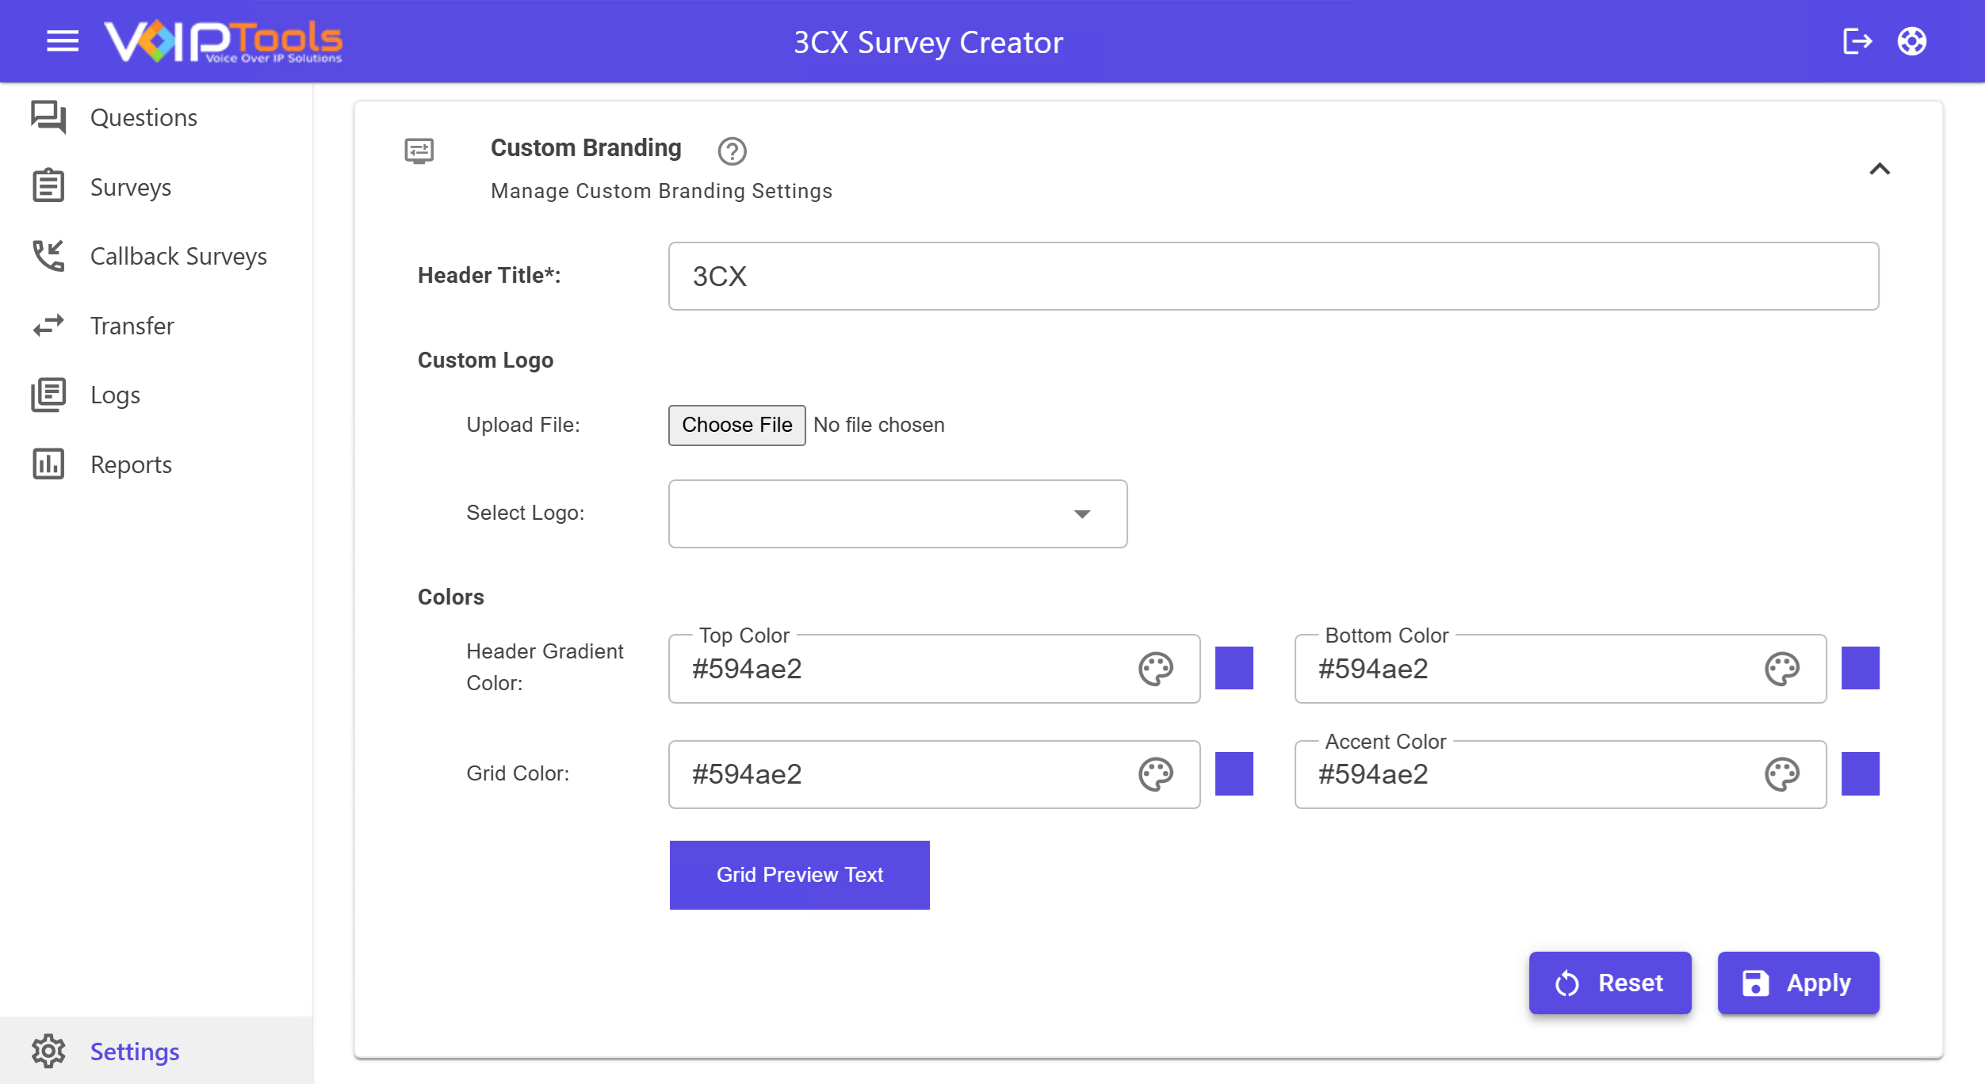The width and height of the screenshot is (1985, 1084).
Task: Click the Accent Color swatch
Action: (1861, 773)
